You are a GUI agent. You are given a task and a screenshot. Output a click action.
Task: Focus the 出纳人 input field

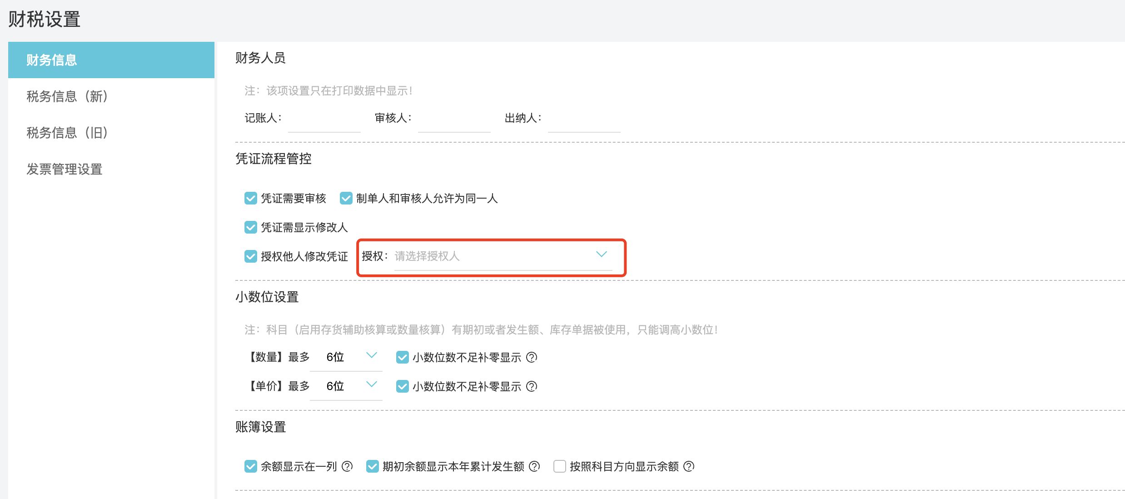(584, 120)
